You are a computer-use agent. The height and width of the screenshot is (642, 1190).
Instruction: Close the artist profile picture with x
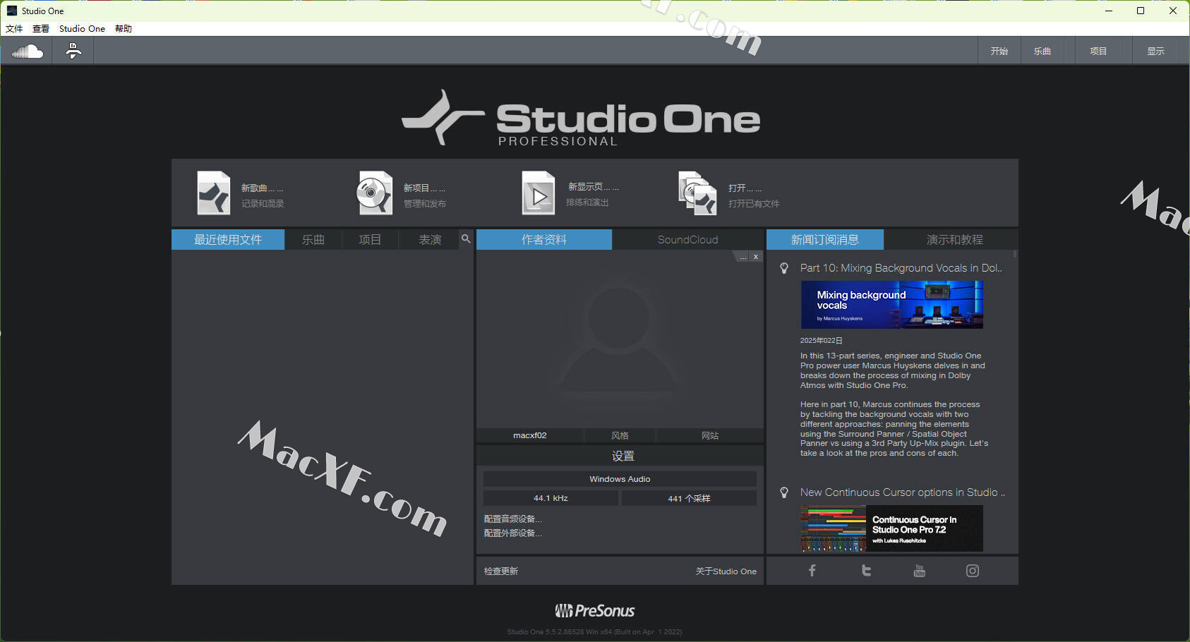click(x=756, y=257)
